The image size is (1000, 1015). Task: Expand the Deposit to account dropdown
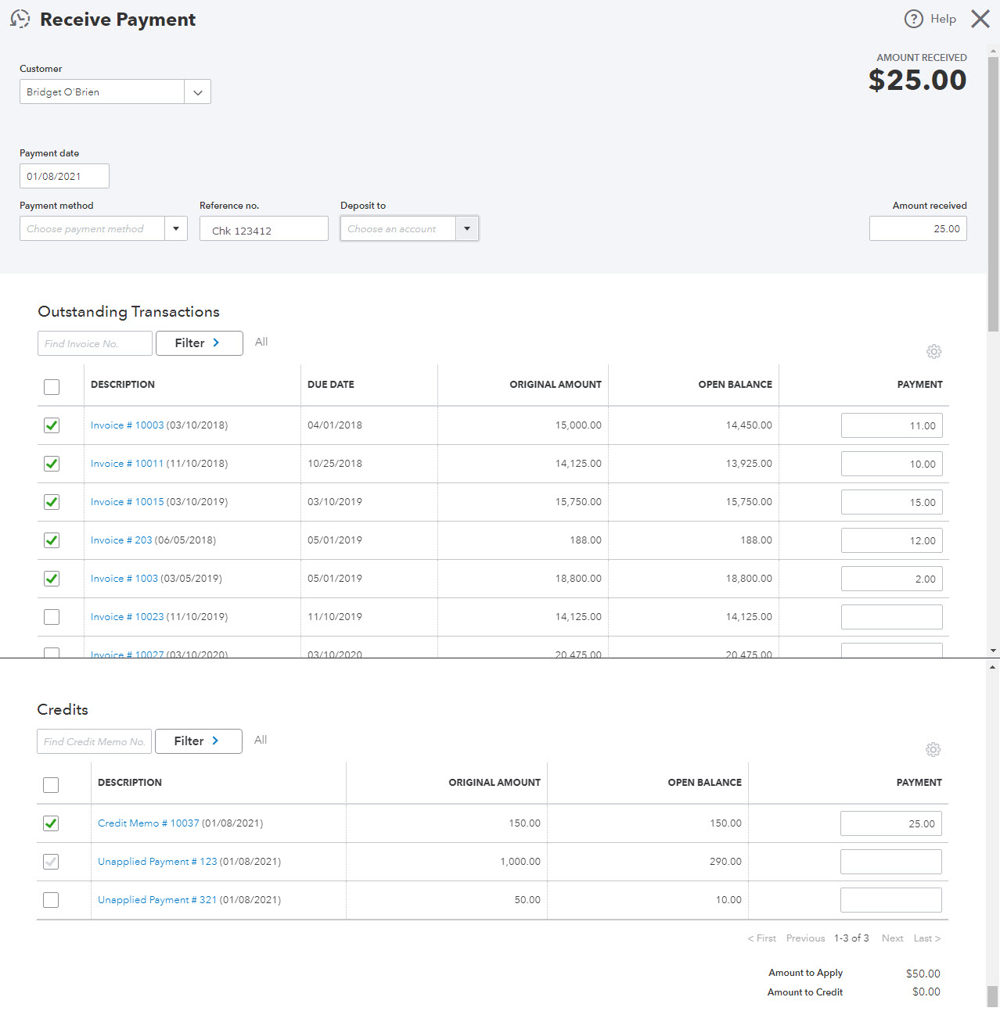pyautogui.click(x=467, y=228)
